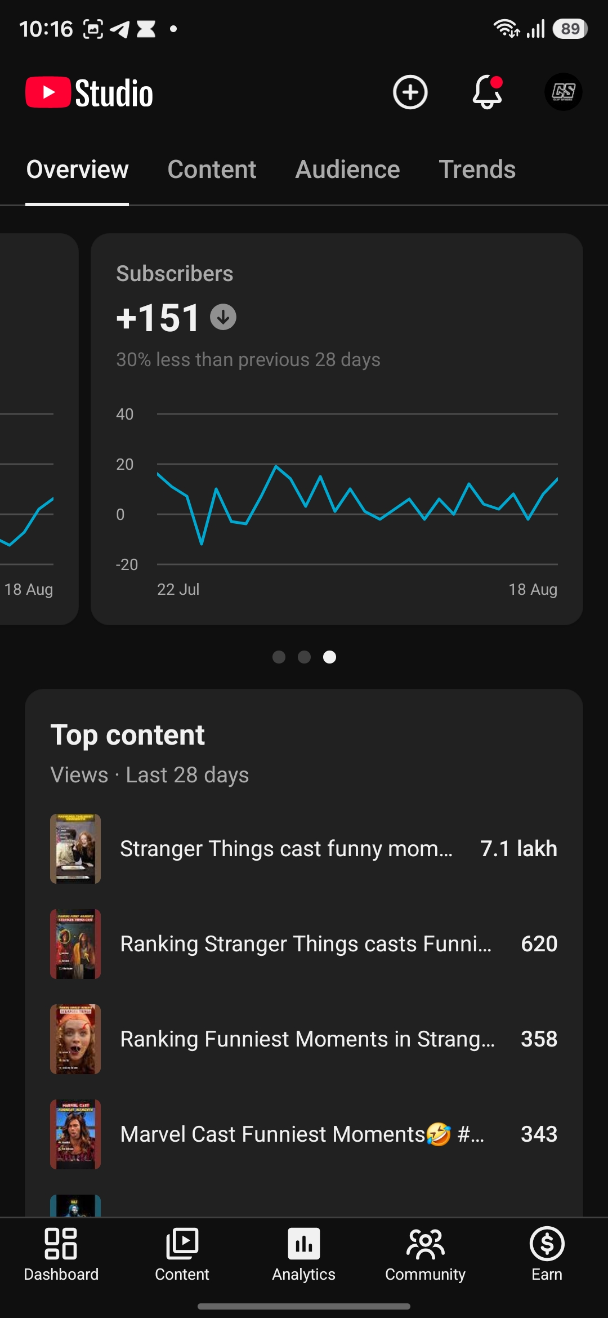The height and width of the screenshot is (1318, 608).
Task: Go to Dashboard in bottom navigation
Action: click(61, 1255)
